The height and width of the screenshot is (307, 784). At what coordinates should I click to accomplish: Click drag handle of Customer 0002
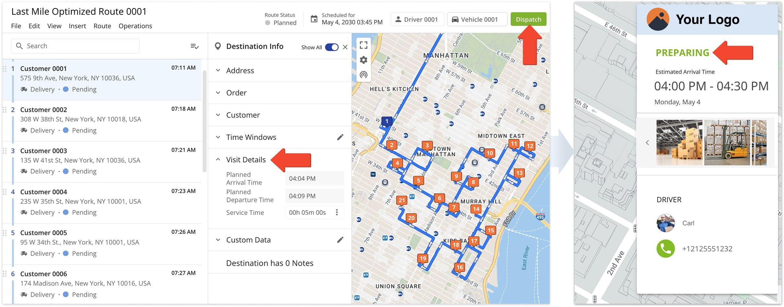[5, 110]
